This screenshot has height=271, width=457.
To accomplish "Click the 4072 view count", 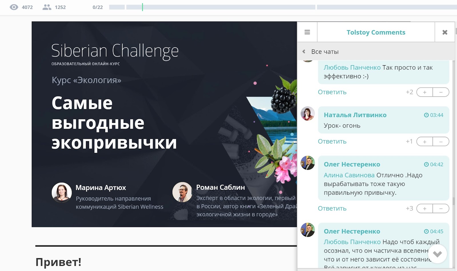I will (27, 7).
